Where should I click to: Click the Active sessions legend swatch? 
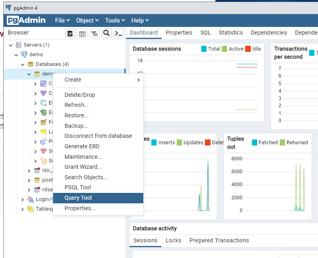(x=224, y=49)
